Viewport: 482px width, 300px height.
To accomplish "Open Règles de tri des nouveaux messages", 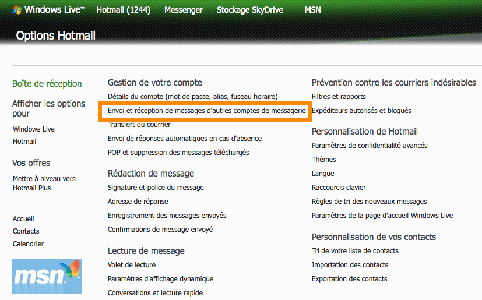I will click(x=369, y=202).
